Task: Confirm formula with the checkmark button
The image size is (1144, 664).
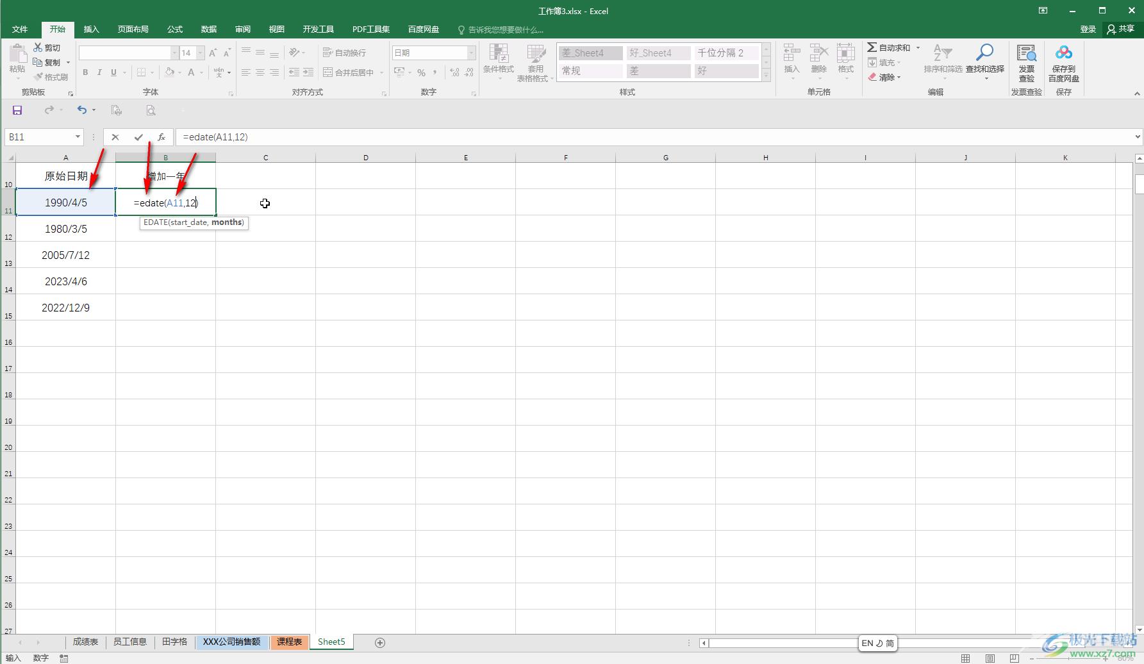Action: click(138, 137)
